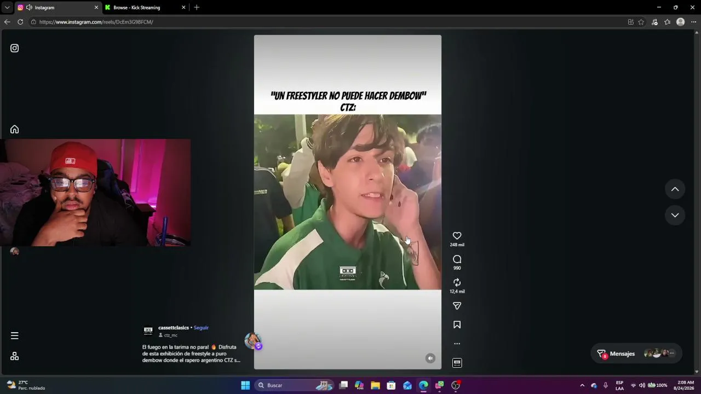Go to the previous reel
The height and width of the screenshot is (394, 701).
pos(675,189)
